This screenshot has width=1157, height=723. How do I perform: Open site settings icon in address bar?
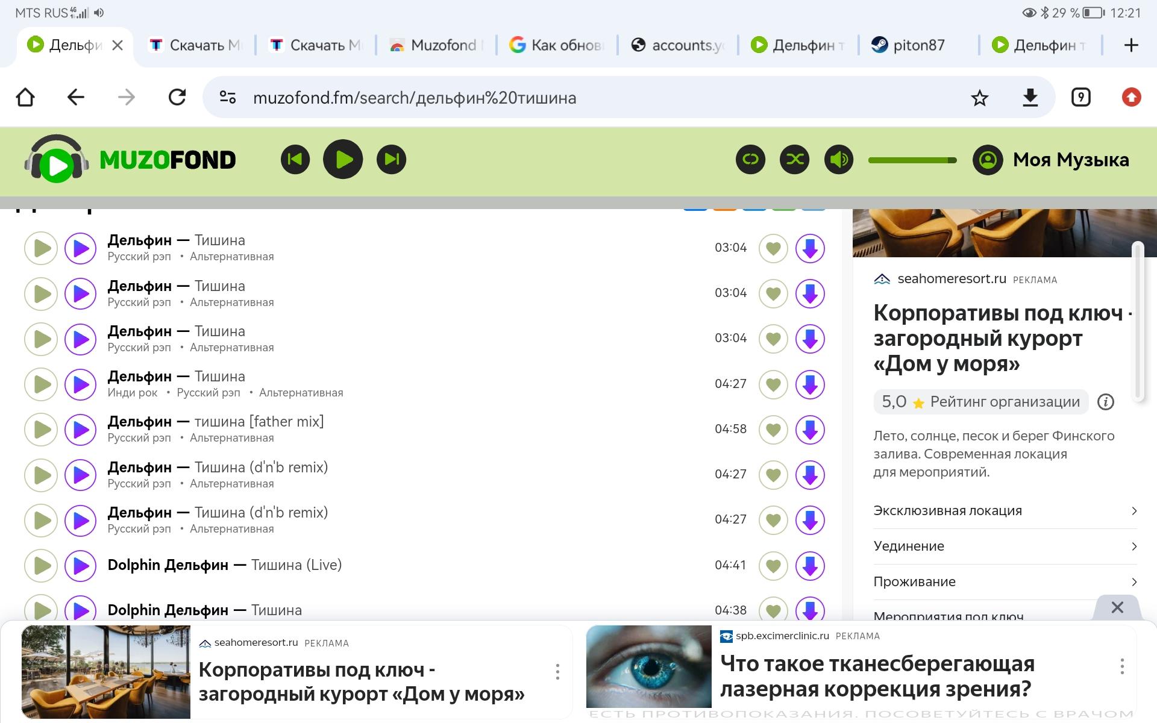tap(228, 97)
